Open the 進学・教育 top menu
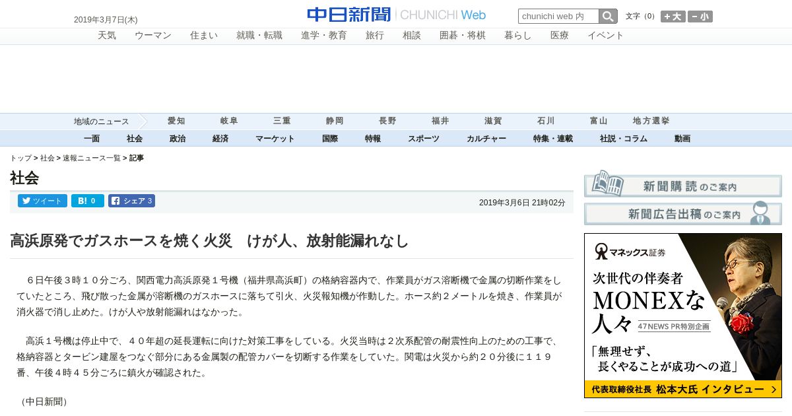The image size is (792, 416). pos(324,36)
